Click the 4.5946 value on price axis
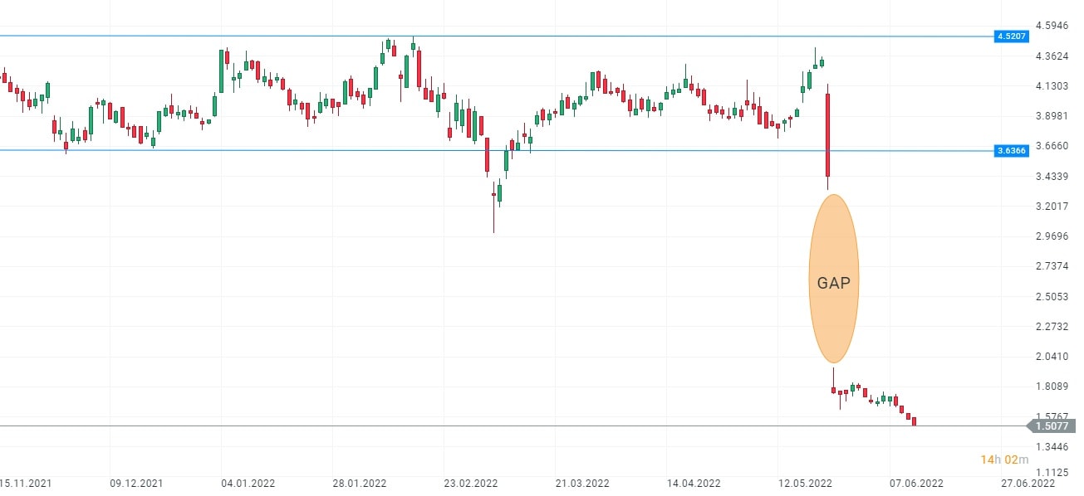The height and width of the screenshot is (496, 1084). pyautogui.click(x=1052, y=26)
